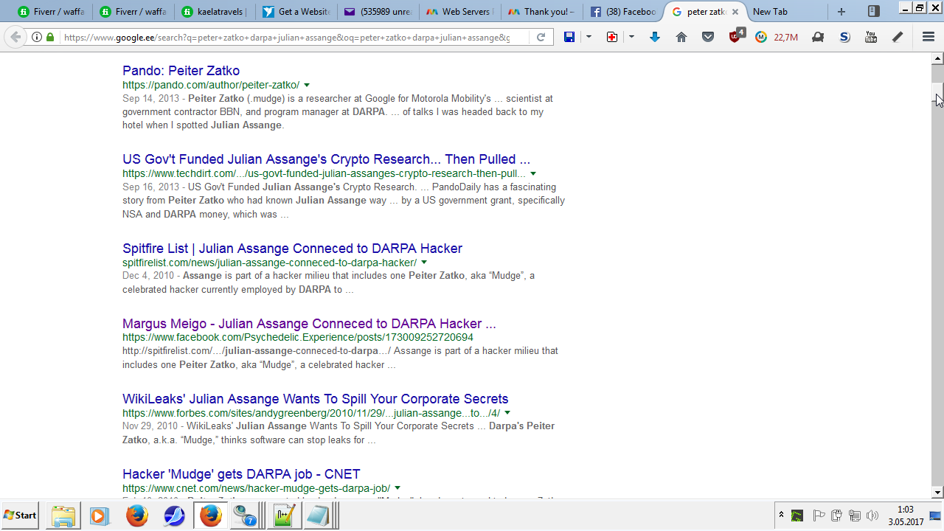
Task: Click the page scrollbar down arrow
Action: [938, 493]
